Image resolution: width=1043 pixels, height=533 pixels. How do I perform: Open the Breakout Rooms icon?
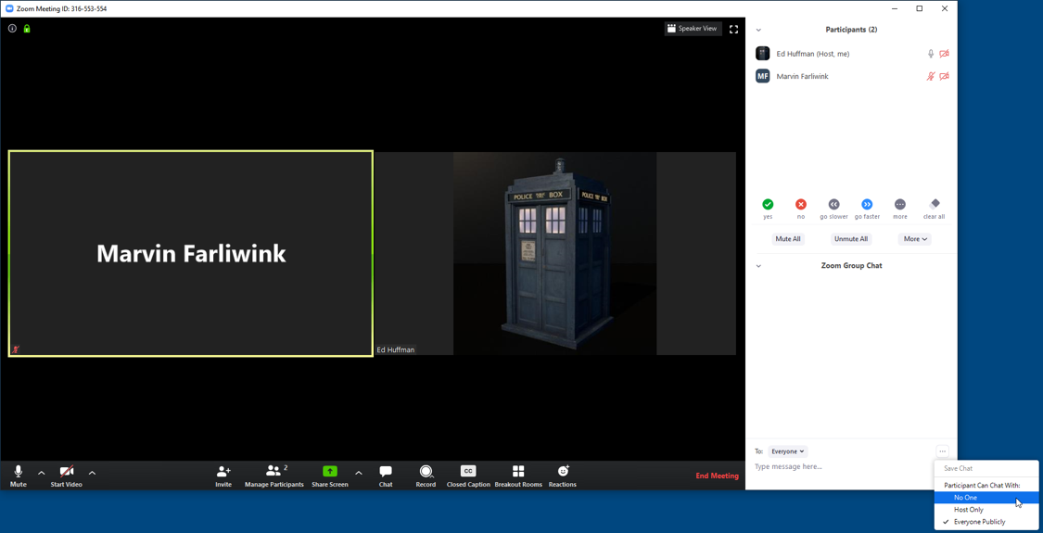tap(518, 471)
